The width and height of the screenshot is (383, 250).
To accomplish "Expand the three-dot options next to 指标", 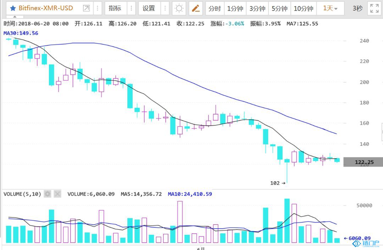I will click(x=131, y=8).
